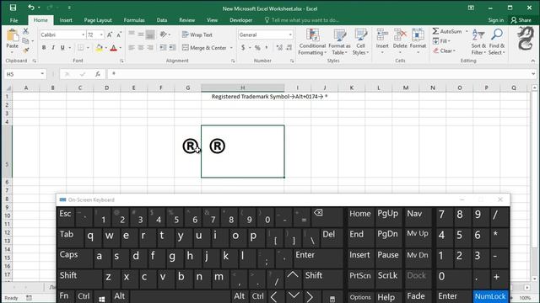Toggle Italic formatting
The image size is (540, 303).
point(53,48)
